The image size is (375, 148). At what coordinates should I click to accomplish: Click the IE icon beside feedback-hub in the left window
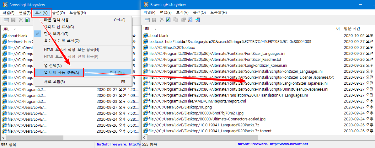(4, 42)
